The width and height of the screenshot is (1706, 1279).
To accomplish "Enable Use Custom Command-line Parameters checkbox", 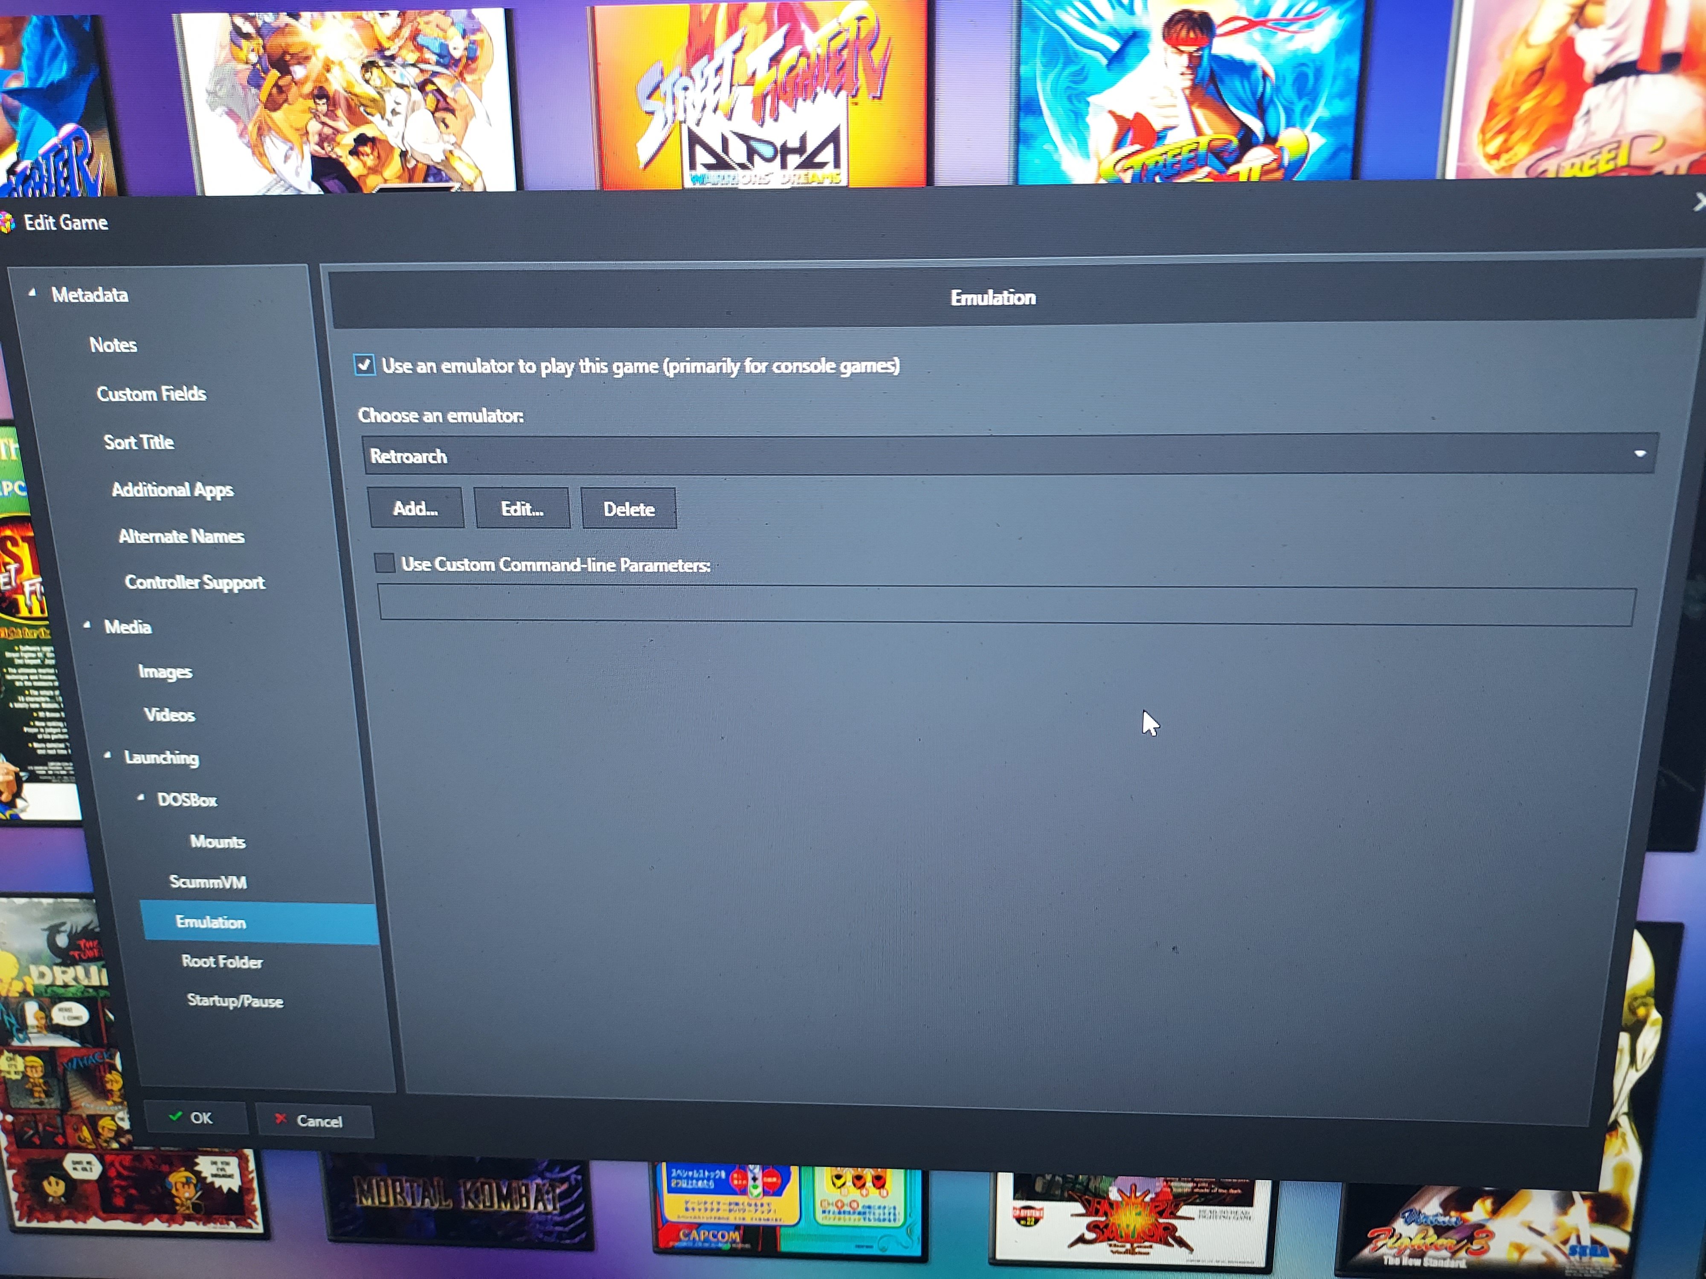I will click(x=384, y=564).
